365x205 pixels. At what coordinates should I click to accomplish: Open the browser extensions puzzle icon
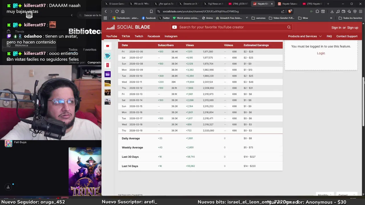[x=317, y=11]
